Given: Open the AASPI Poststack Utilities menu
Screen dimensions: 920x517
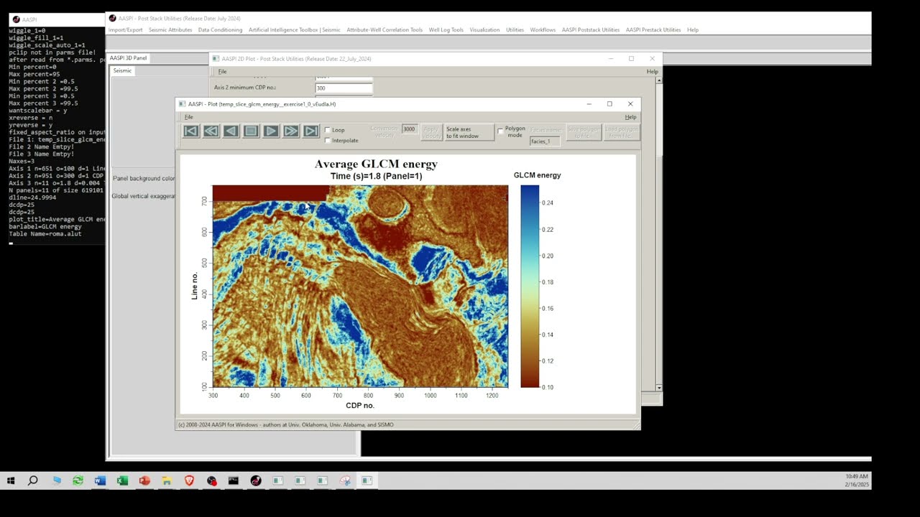Looking at the screenshot, I should 591,30.
